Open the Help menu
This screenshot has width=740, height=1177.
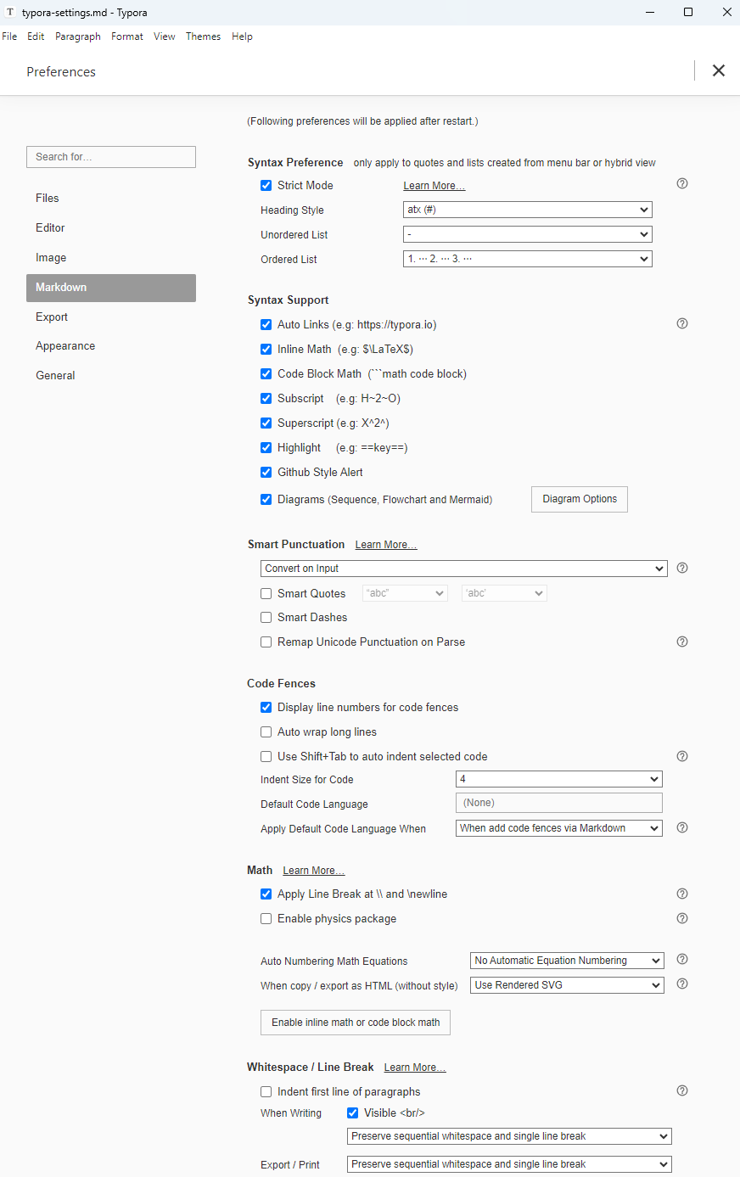(243, 36)
